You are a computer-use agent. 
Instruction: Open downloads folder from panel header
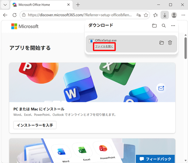click(x=154, y=26)
